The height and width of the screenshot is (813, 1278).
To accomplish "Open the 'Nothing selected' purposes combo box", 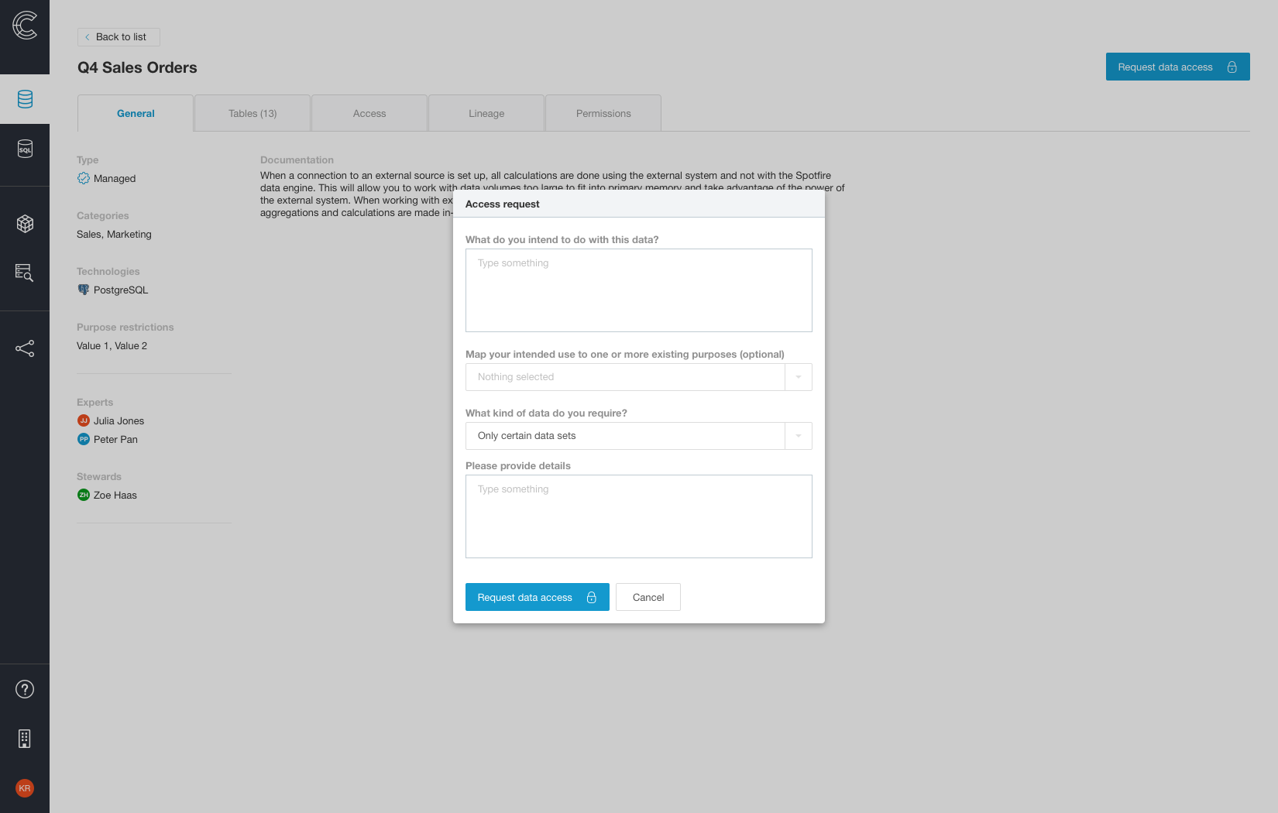I will [639, 377].
